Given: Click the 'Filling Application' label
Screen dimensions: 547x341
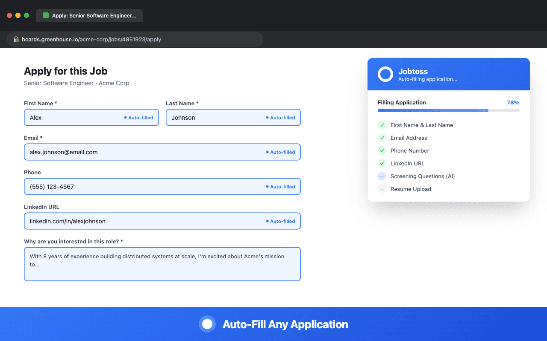Looking at the screenshot, I should [402, 102].
